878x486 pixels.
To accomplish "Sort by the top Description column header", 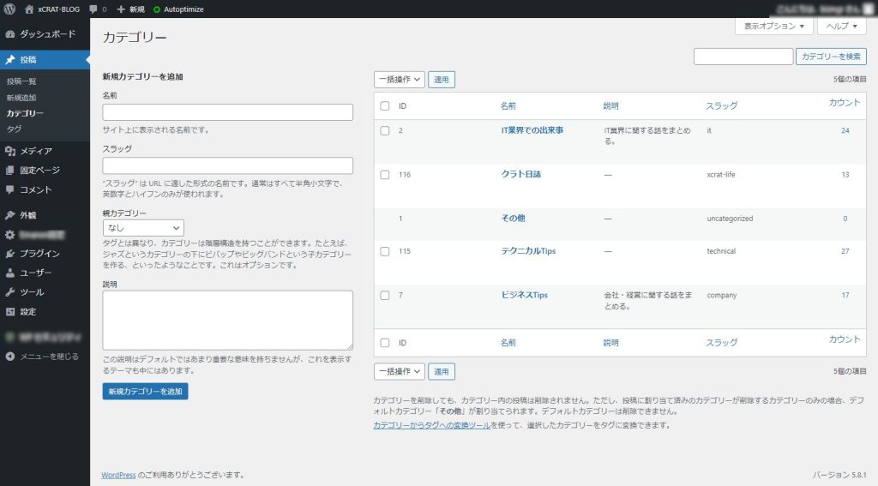I will tap(610, 105).
